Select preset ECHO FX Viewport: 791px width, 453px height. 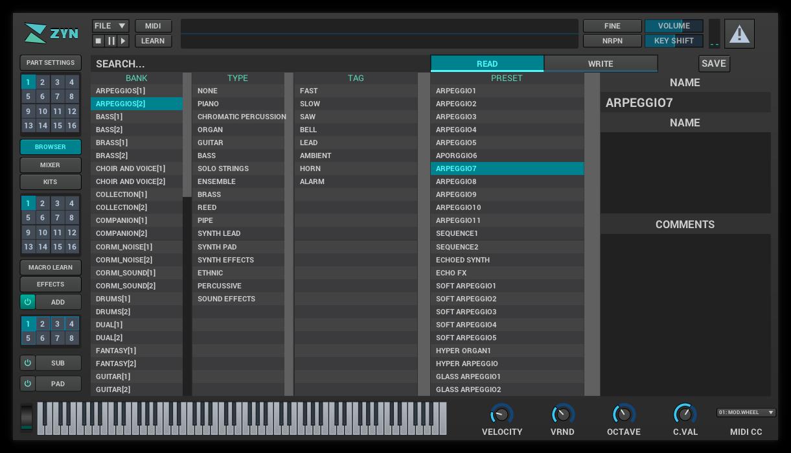pos(507,273)
